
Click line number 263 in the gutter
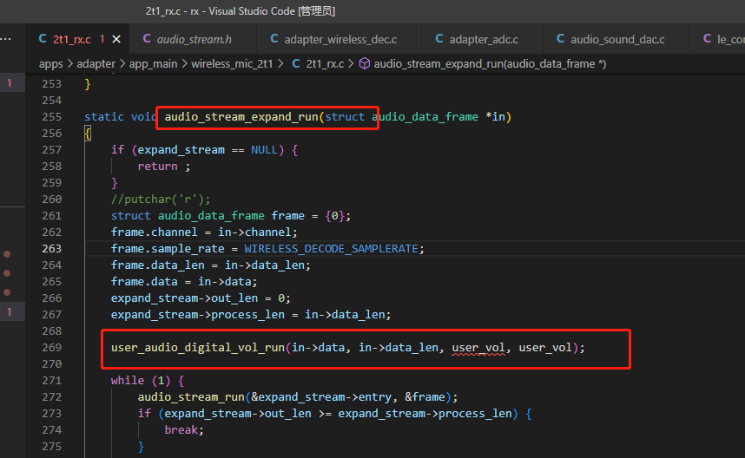[x=51, y=249]
